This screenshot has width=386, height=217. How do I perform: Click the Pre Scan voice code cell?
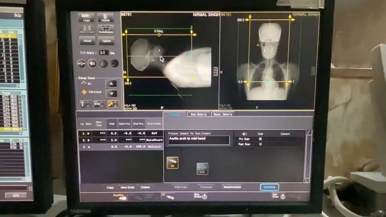261,139
